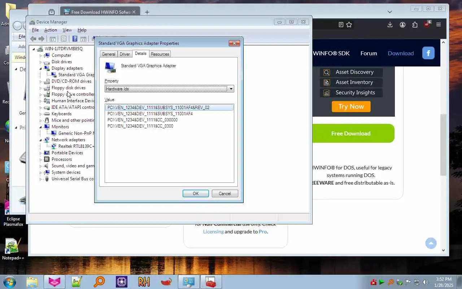Collapse the WIN-1J7DRVMB85Q root node
Image resolution: width=462 pixels, height=289 pixels.
click(34, 49)
